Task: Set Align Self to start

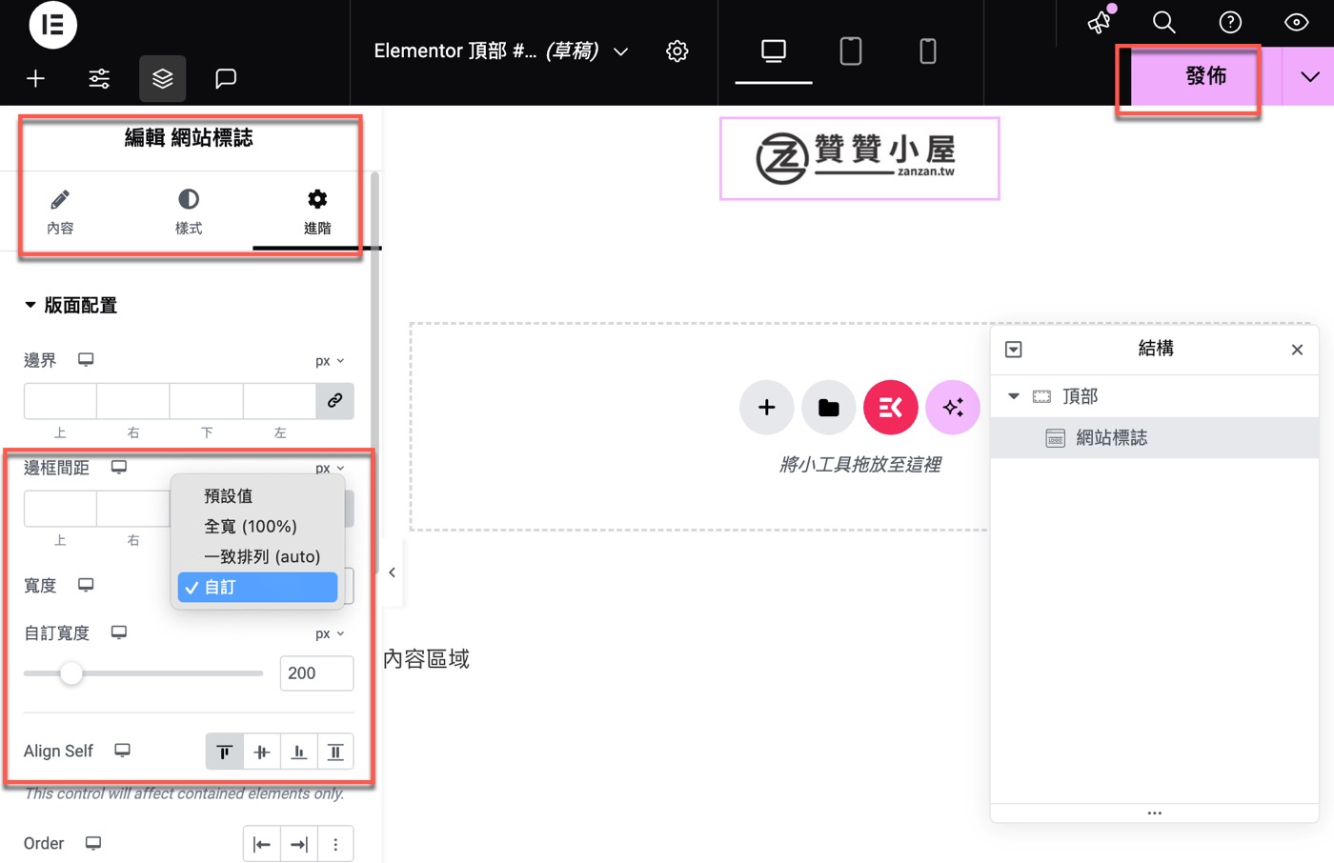Action: (225, 752)
